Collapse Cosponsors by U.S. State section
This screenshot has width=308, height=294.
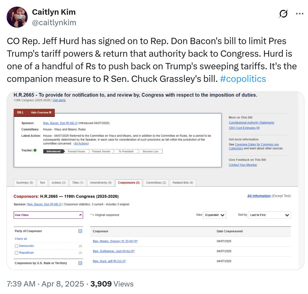click(80, 263)
